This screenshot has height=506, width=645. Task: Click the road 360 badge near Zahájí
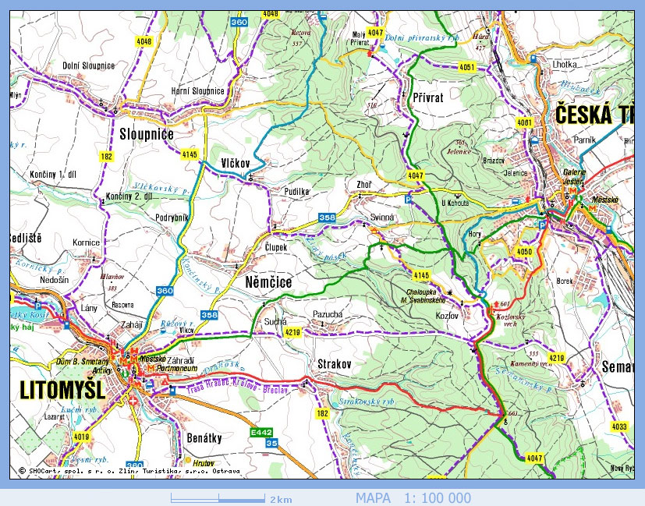(165, 291)
